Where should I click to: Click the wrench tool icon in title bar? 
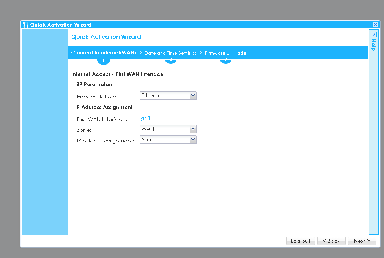point(24,24)
